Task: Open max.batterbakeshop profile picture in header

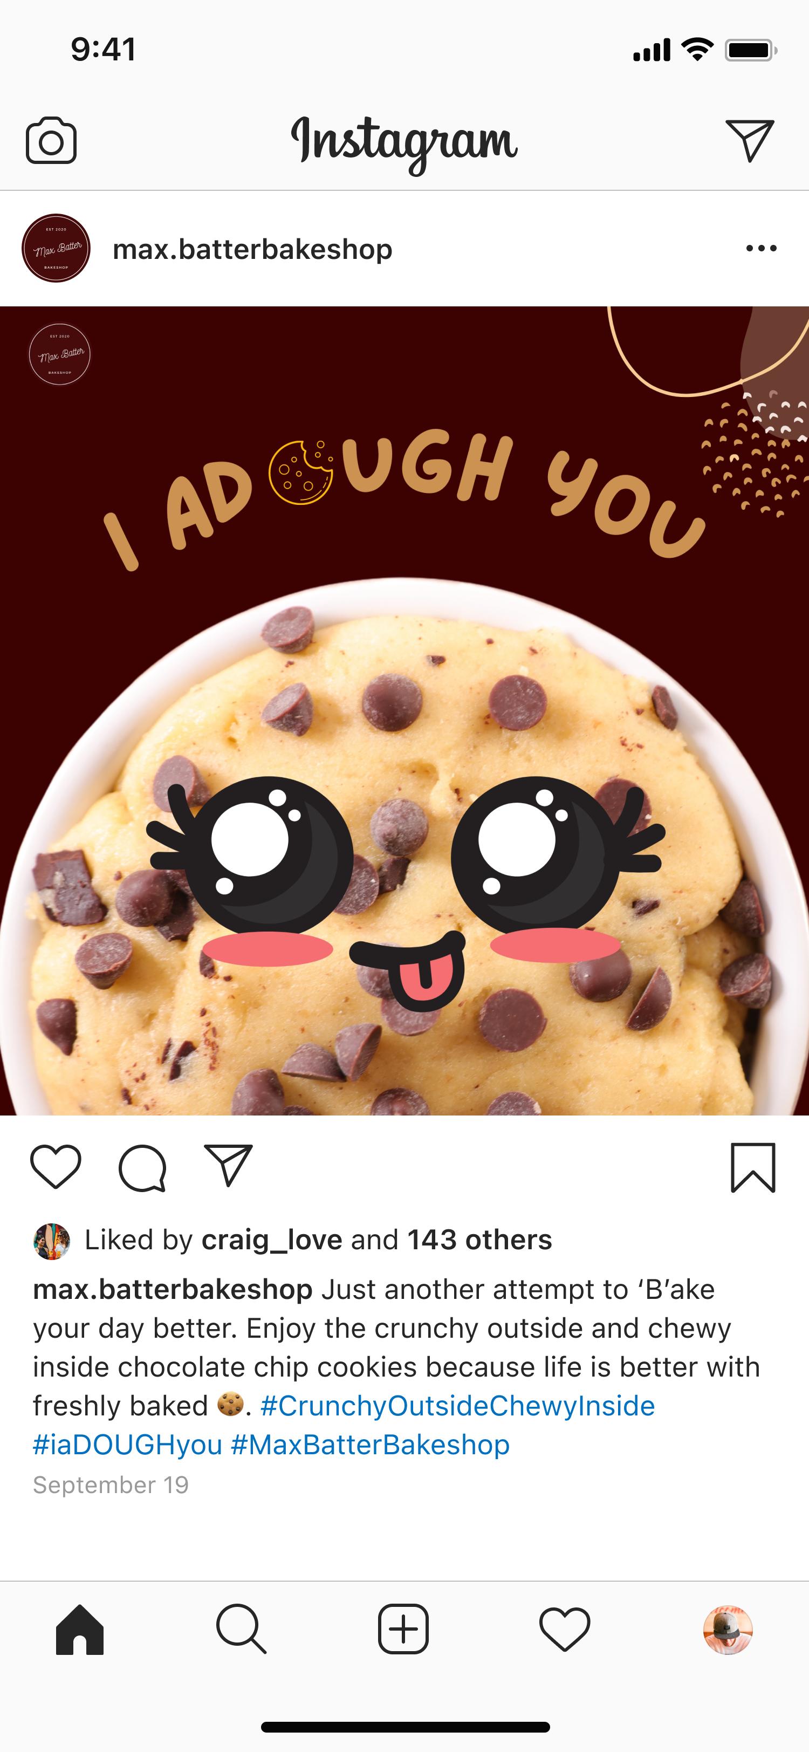Action: click(x=56, y=248)
